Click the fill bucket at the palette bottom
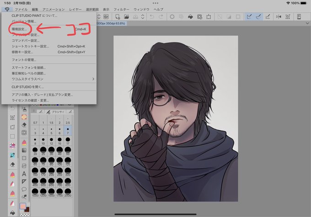This screenshot has height=217, width=311. (x=12, y=213)
